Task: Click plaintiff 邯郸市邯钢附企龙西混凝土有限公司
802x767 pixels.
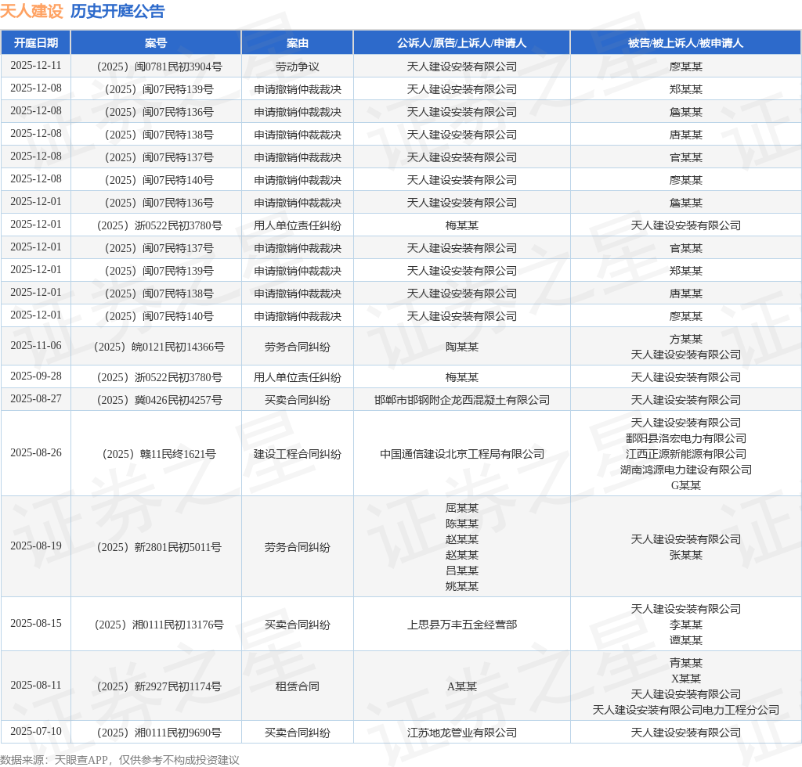Action: click(462, 400)
